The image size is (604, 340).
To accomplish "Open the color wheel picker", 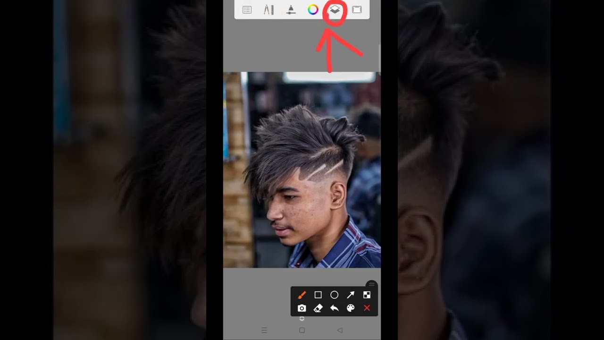I will click(x=313, y=9).
